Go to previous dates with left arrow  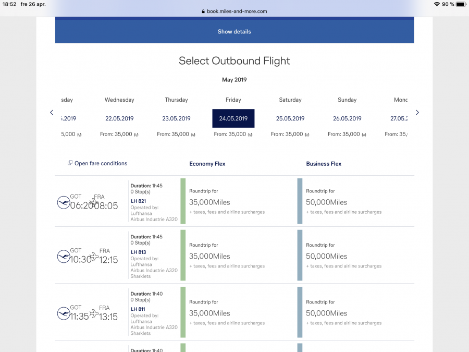[52, 113]
